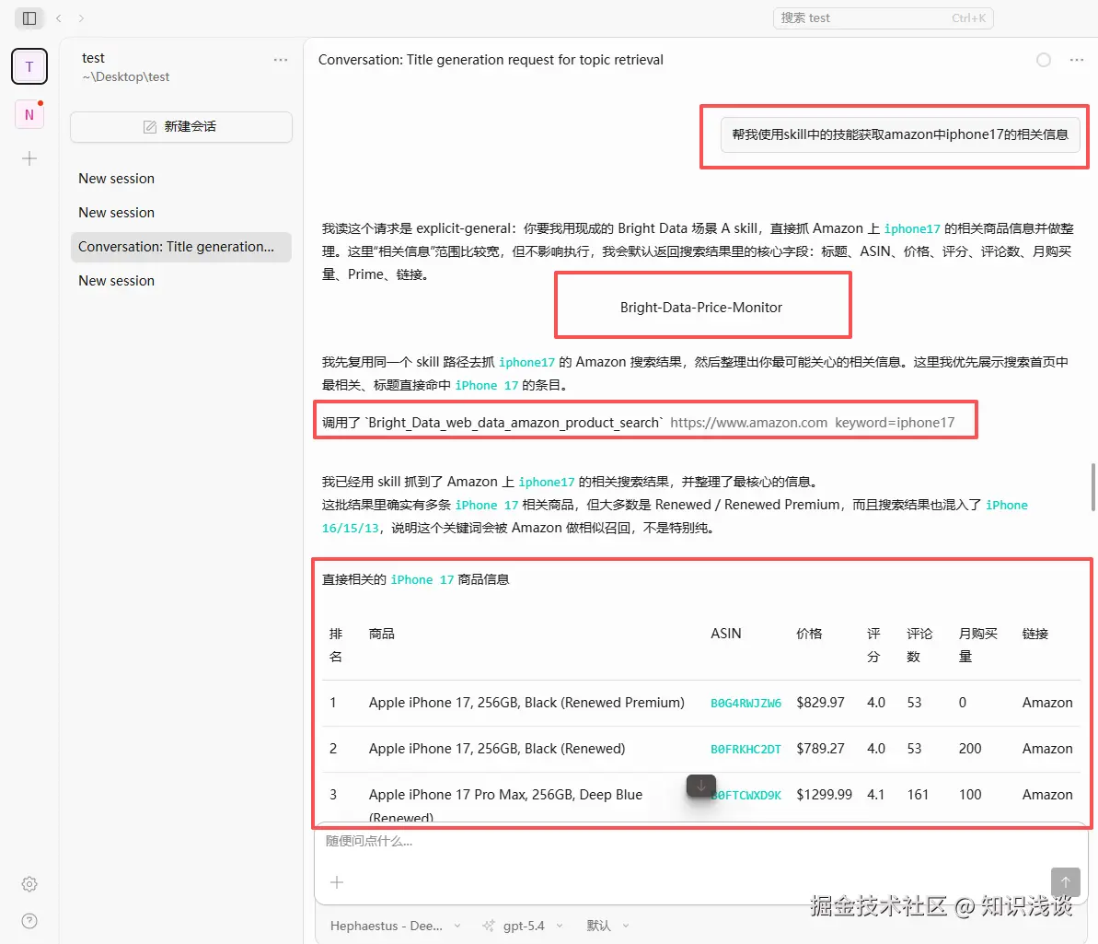Image resolution: width=1098 pixels, height=944 pixels.
Task: Click the ~\Desktop\test path text
Action: pyautogui.click(x=125, y=77)
